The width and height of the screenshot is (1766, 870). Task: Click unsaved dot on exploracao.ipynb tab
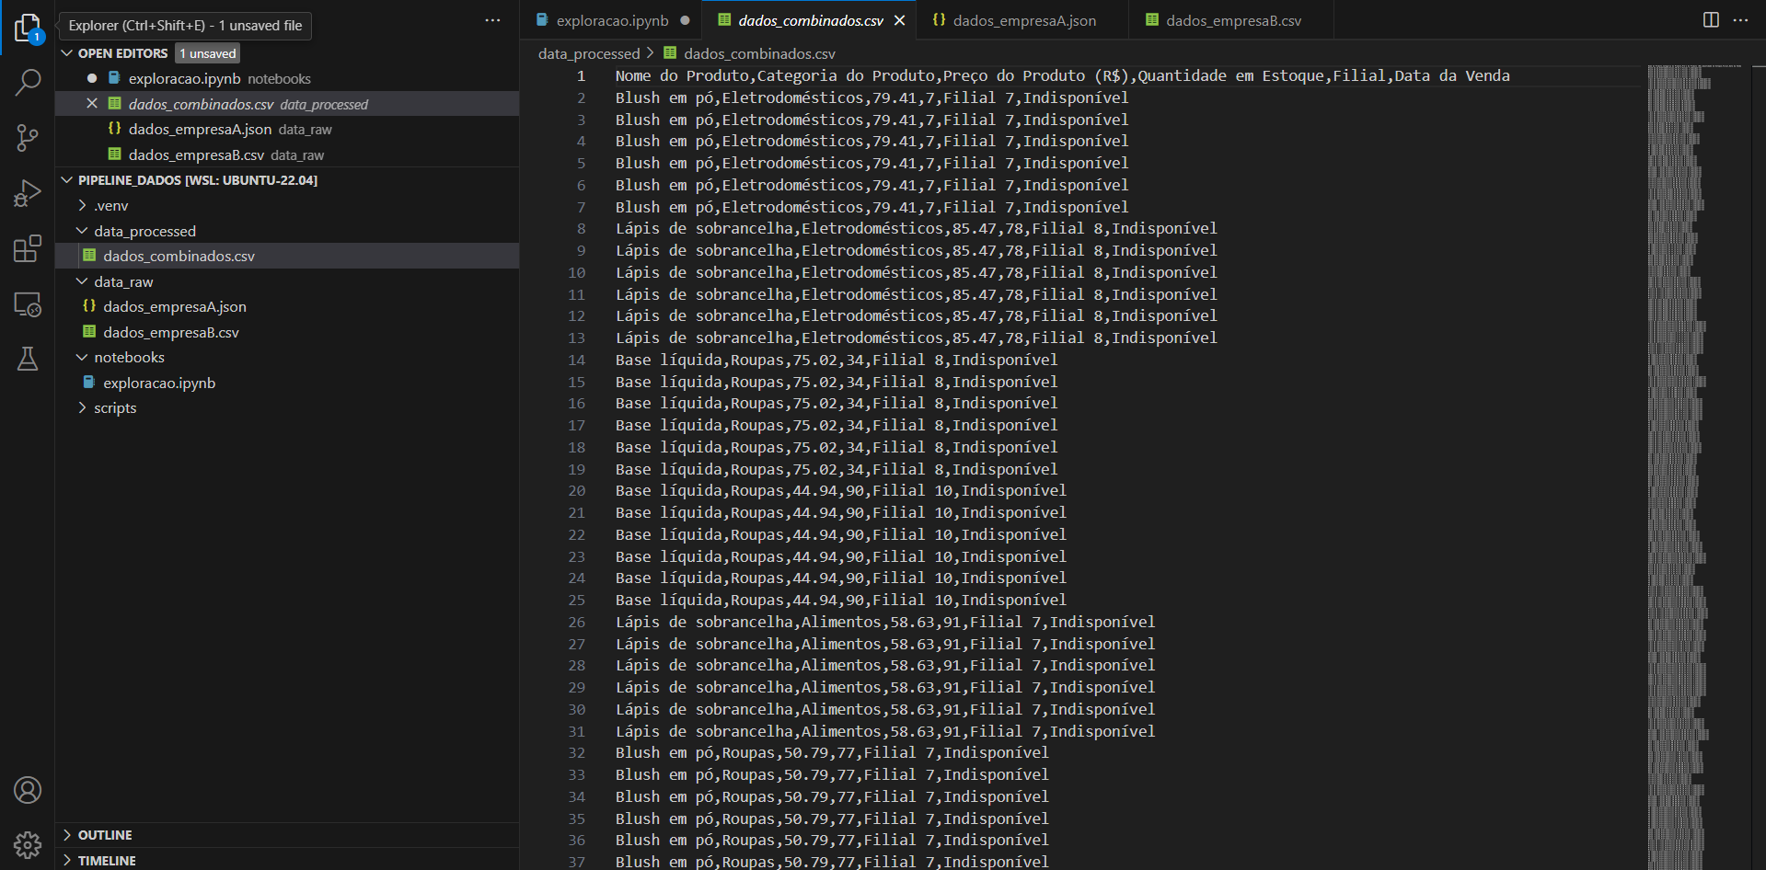point(685,20)
